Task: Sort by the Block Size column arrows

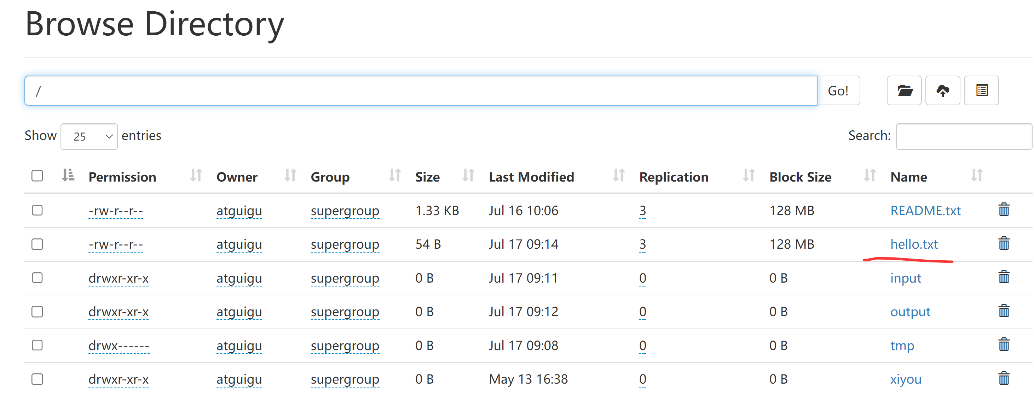Action: (870, 176)
